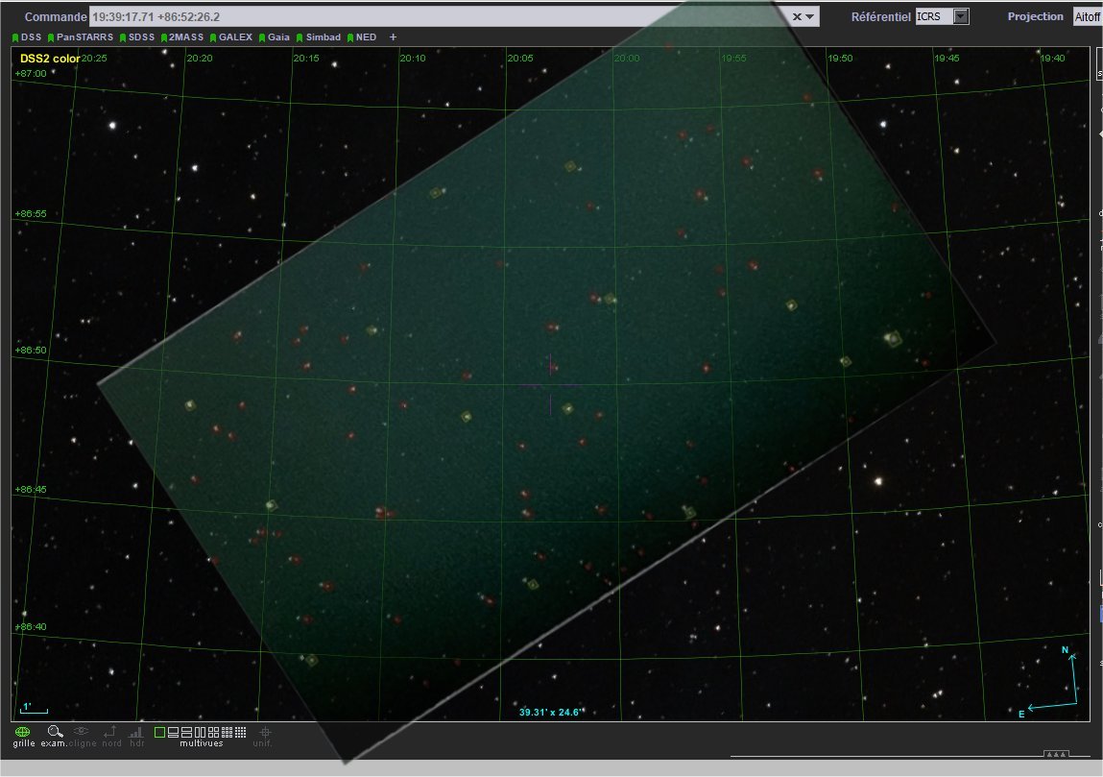The width and height of the screenshot is (1103, 777).
Task: Open the Gaia bookmark
Action: point(275,37)
